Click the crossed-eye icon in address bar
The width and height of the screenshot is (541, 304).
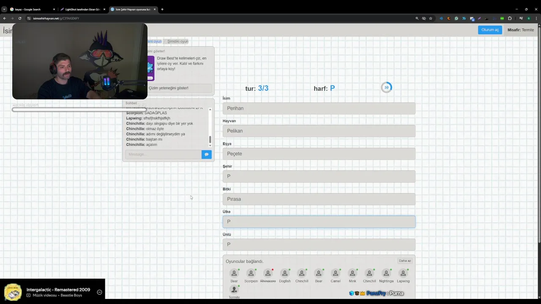coord(424,19)
